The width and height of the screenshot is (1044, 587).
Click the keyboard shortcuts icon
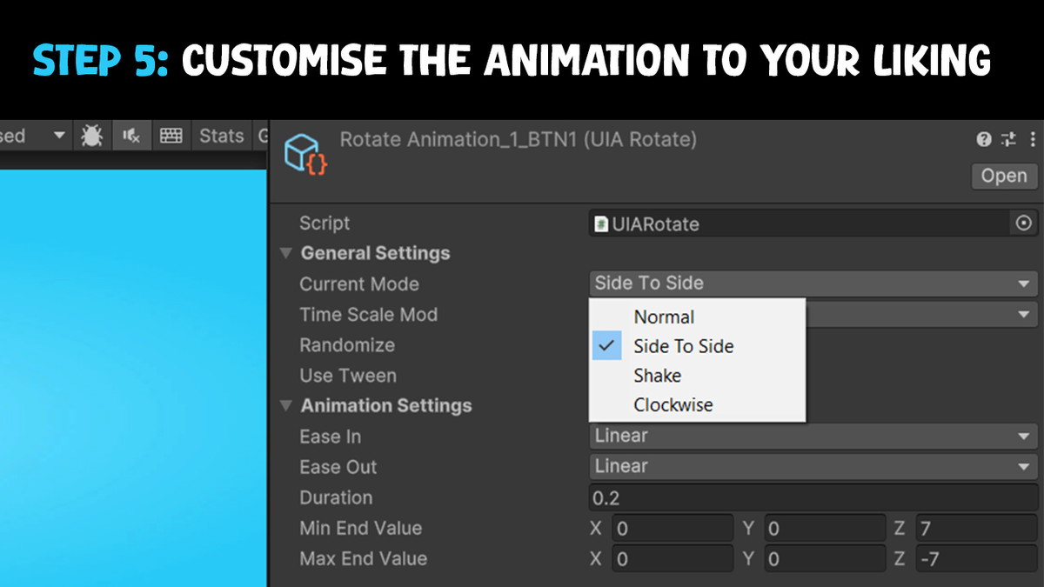171,136
